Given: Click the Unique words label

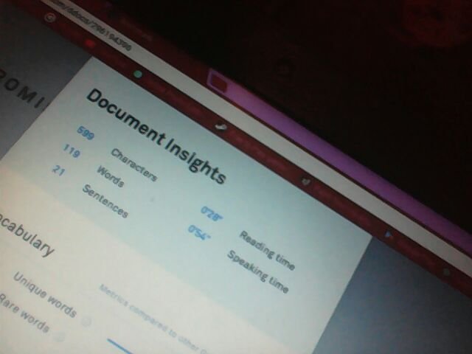Looking at the screenshot, I should (x=44, y=295).
